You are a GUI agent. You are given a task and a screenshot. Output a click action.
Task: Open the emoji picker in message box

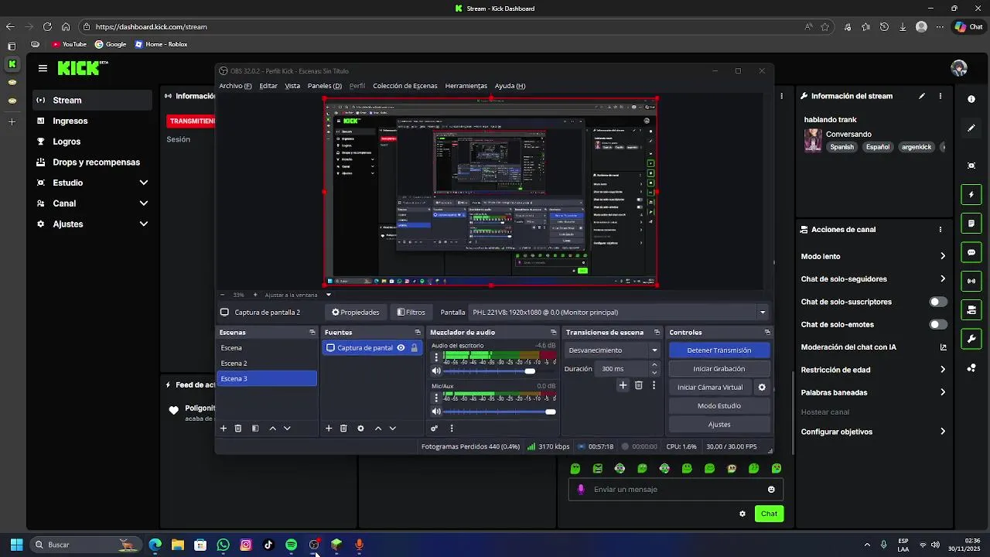771,490
